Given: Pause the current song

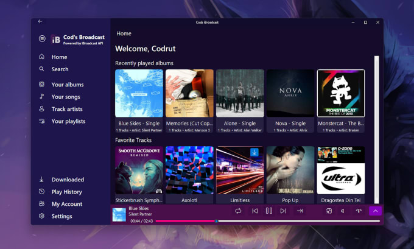Looking at the screenshot, I should [x=269, y=211].
